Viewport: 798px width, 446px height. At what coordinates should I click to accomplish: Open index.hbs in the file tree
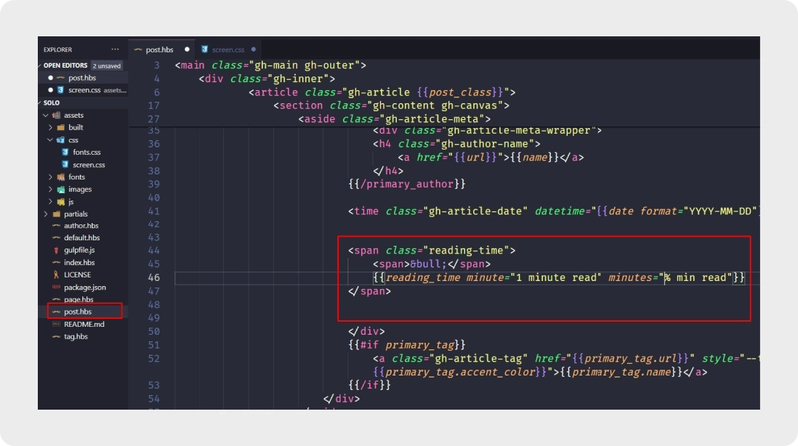click(x=79, y=263)
